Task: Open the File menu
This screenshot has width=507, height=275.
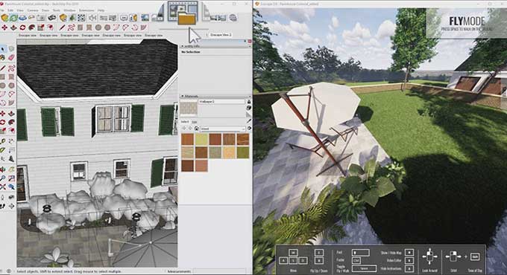Action: 2,10
